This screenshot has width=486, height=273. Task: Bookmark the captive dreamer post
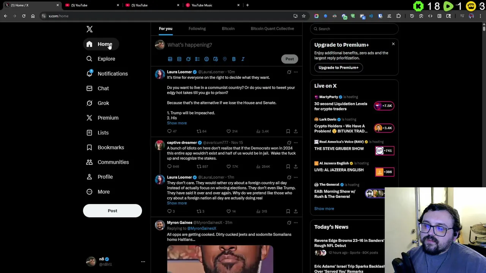click(x=288, y=166)
